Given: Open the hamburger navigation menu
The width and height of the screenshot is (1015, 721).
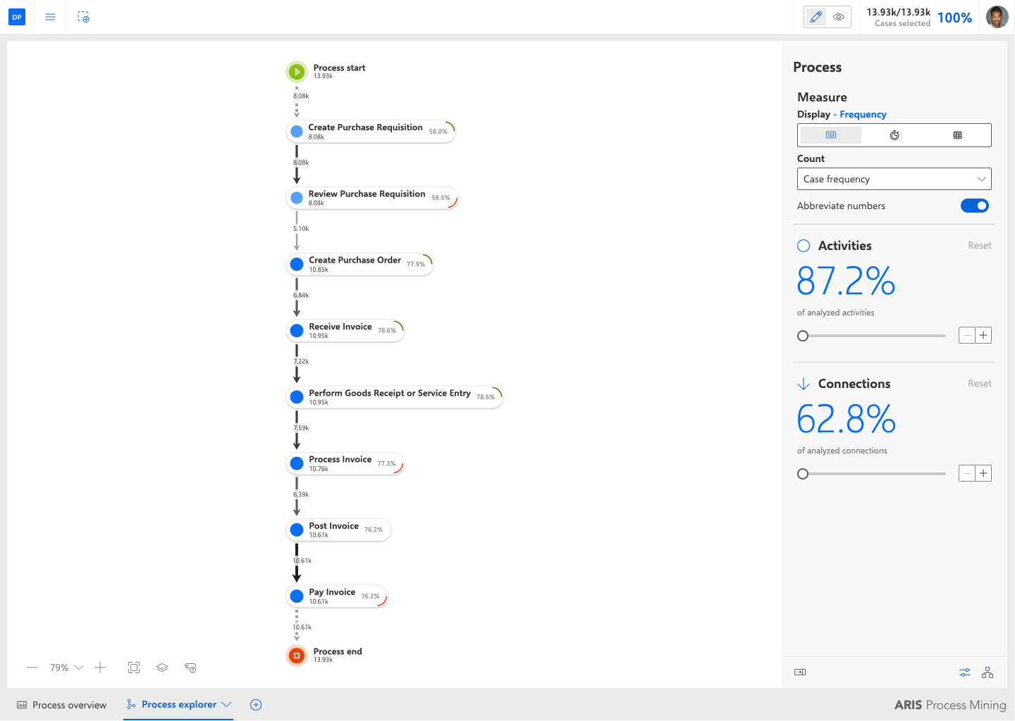Looking at the screenshot, I should click(50, 17).
